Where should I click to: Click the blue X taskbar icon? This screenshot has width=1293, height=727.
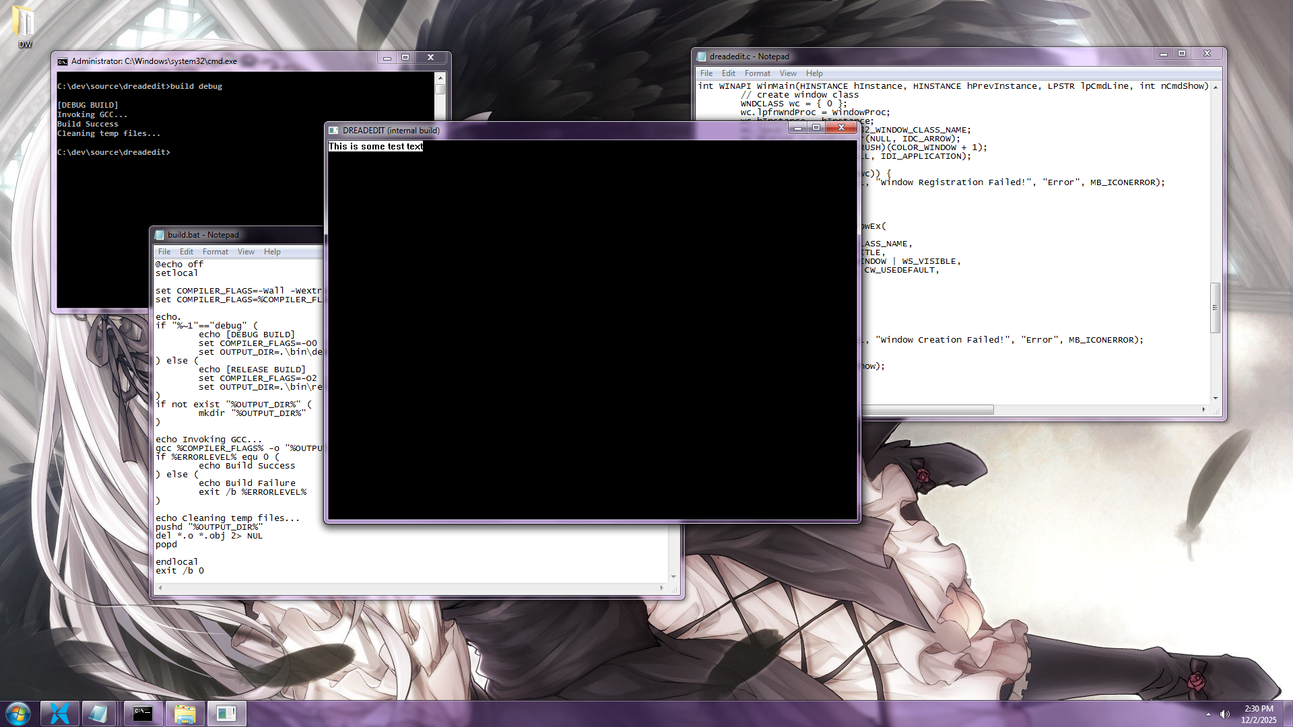tap(60, 714)
